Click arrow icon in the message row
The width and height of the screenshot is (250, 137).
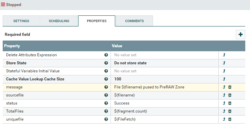[x=224, y=87]
